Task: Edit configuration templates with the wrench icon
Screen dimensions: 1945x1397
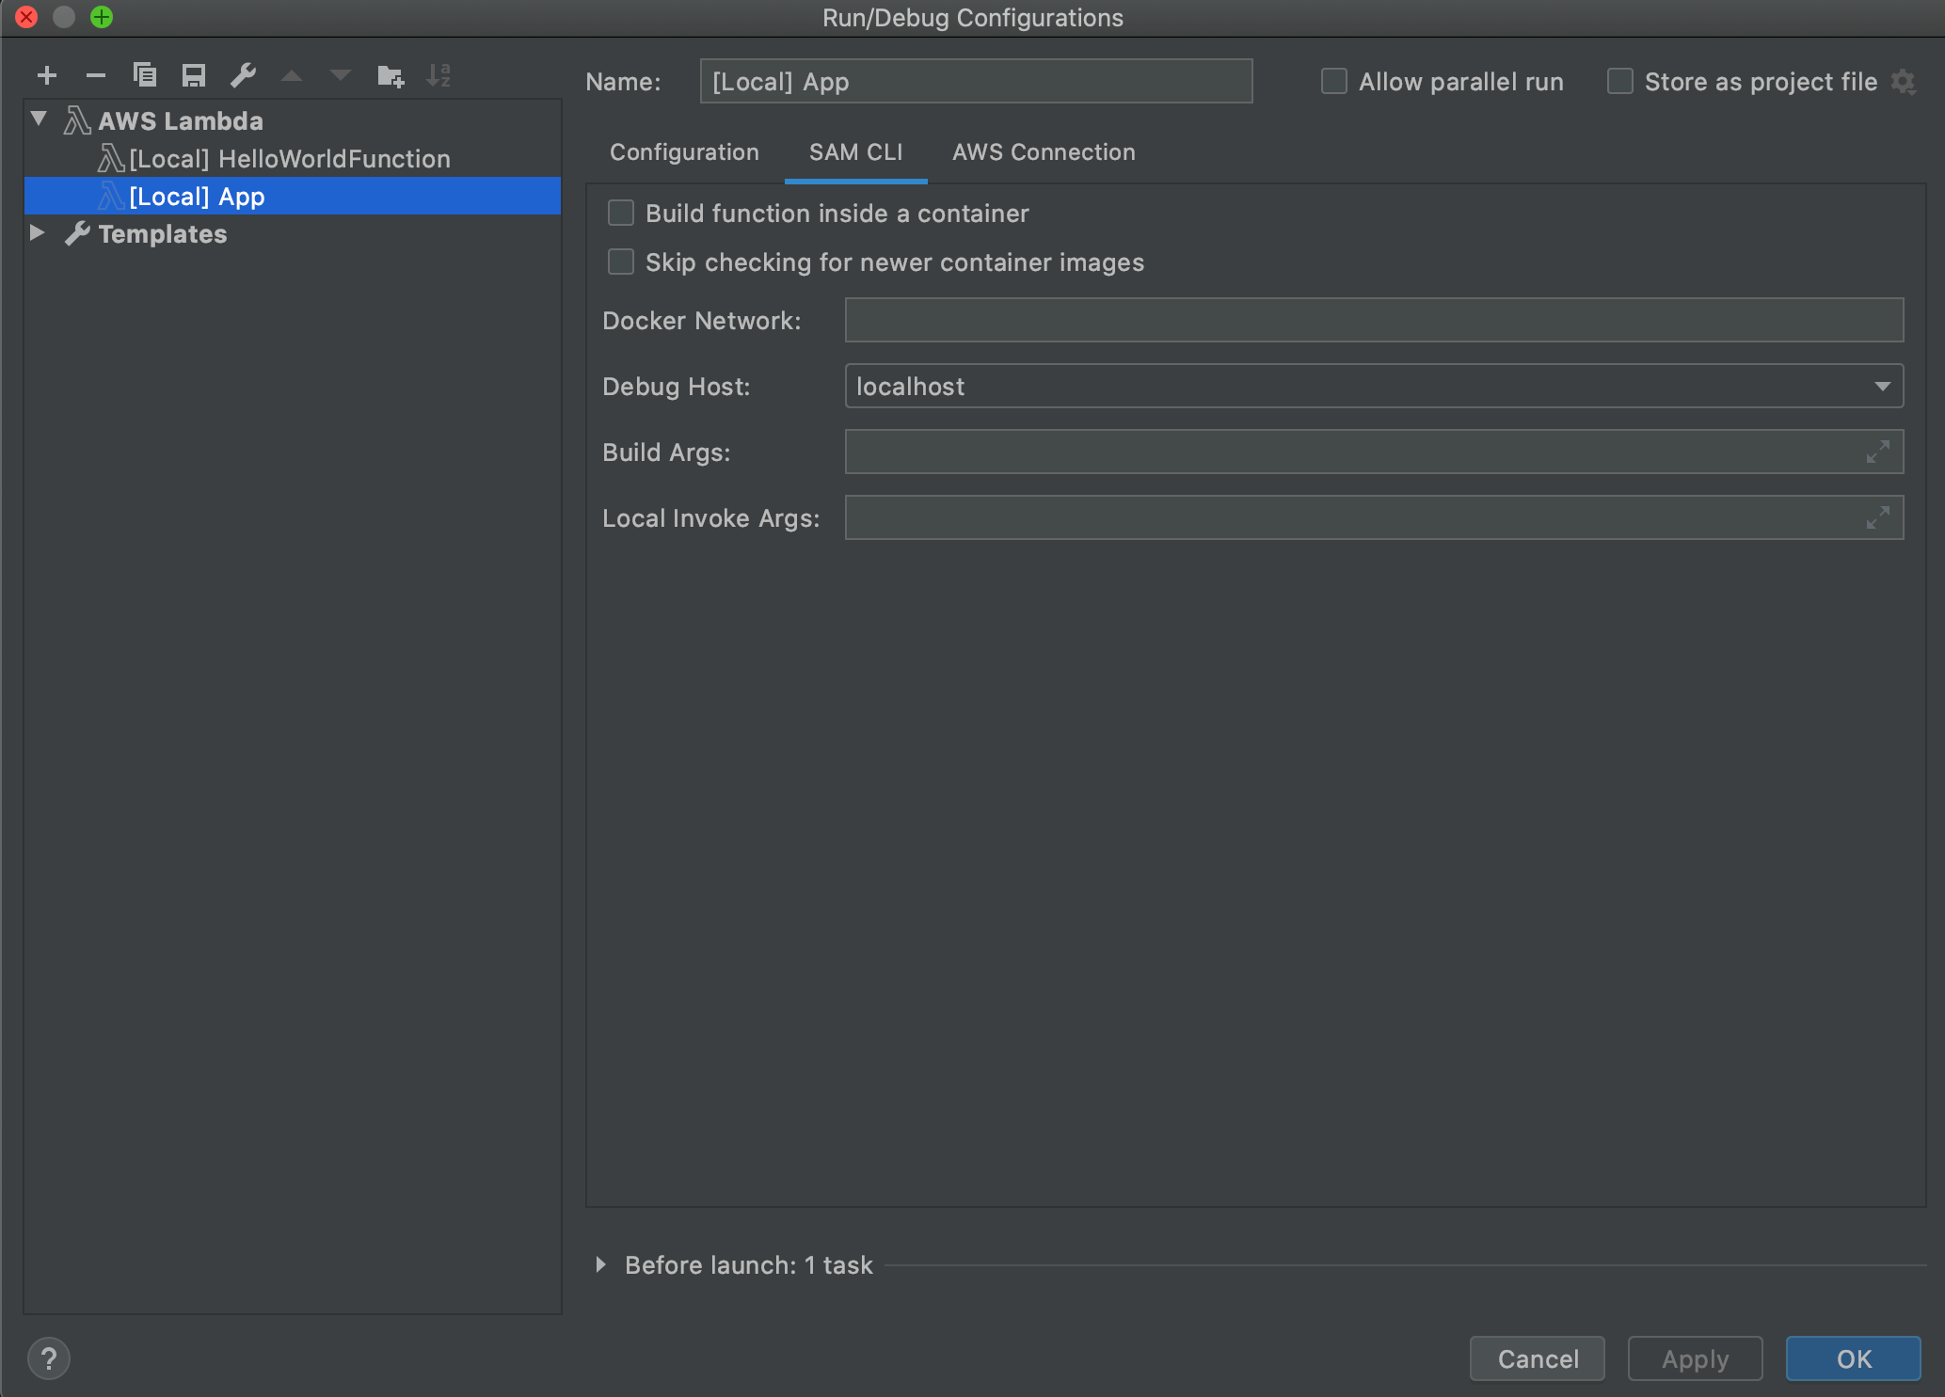Action: [244, 75]
